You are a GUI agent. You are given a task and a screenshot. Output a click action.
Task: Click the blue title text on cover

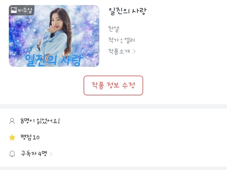54,60
